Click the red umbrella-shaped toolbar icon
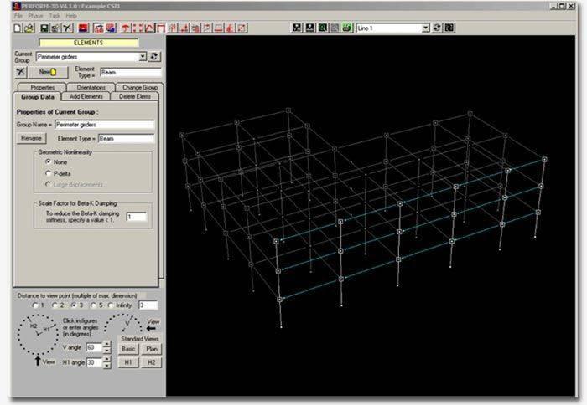 click(x=126, y=28)
